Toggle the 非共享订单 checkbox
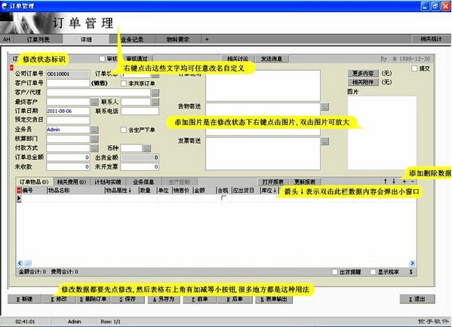The width and height of the screenshot is (452, 327). (x=124, y=84)
